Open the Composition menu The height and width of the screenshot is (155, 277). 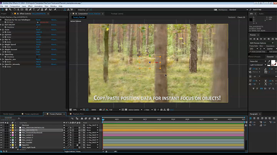[15, 6]
